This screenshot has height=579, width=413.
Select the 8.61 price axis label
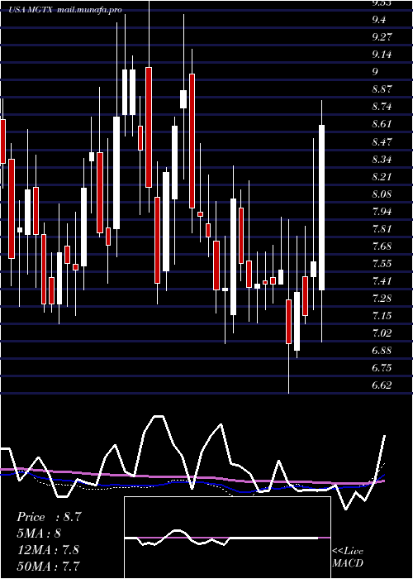pyautogui.click(x=382, y=124)
